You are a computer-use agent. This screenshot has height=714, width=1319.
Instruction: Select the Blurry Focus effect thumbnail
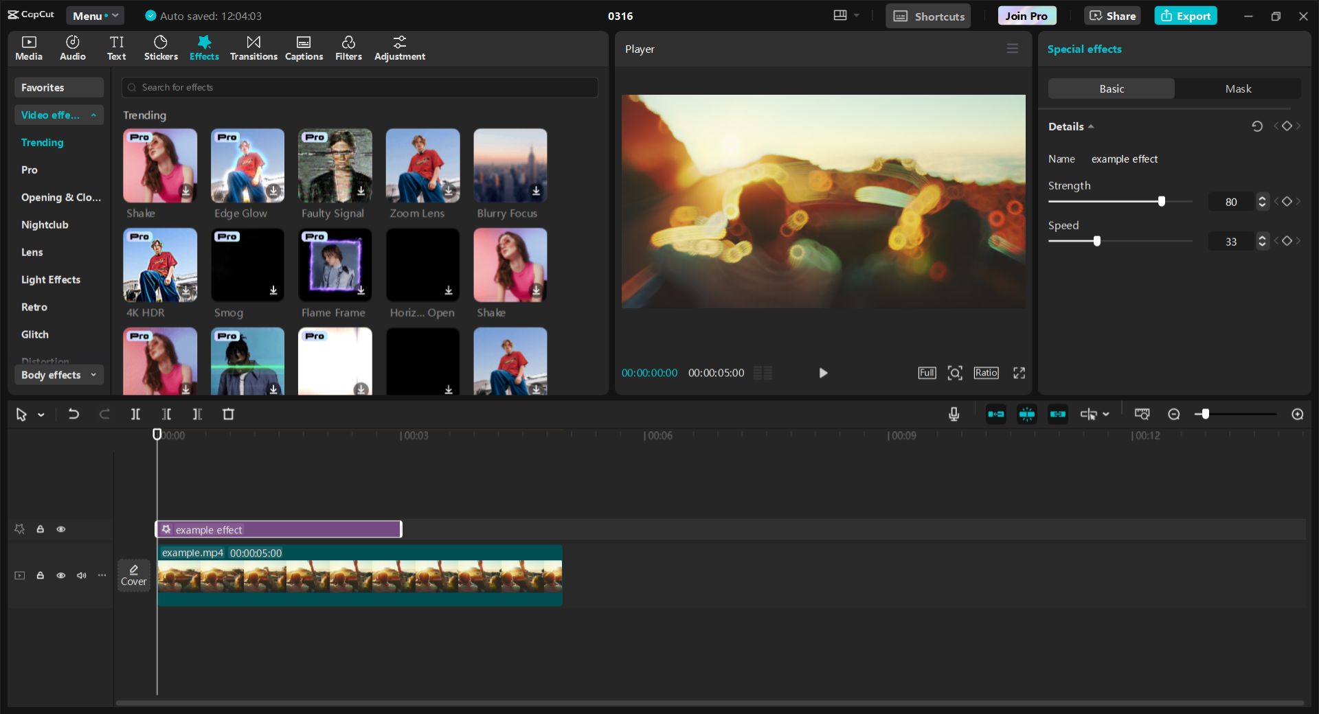pos(510,165)
